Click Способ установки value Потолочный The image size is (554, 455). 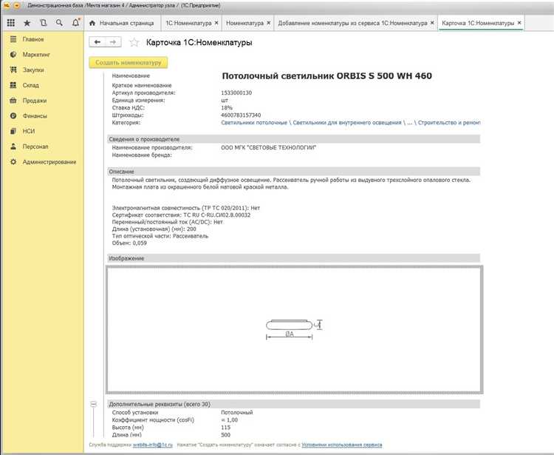tap(236, 413)
